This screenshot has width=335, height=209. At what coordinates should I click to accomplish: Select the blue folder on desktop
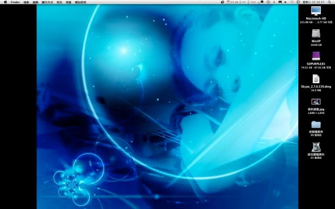(316, 125)
